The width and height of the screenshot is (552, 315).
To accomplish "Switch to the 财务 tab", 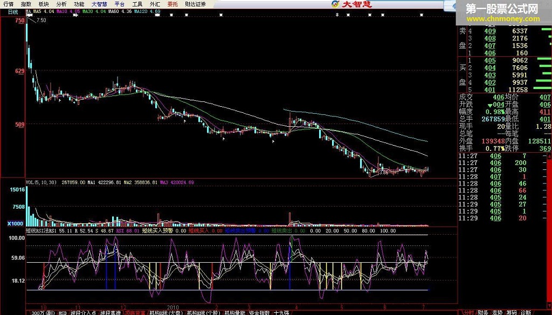I will 483,312.
